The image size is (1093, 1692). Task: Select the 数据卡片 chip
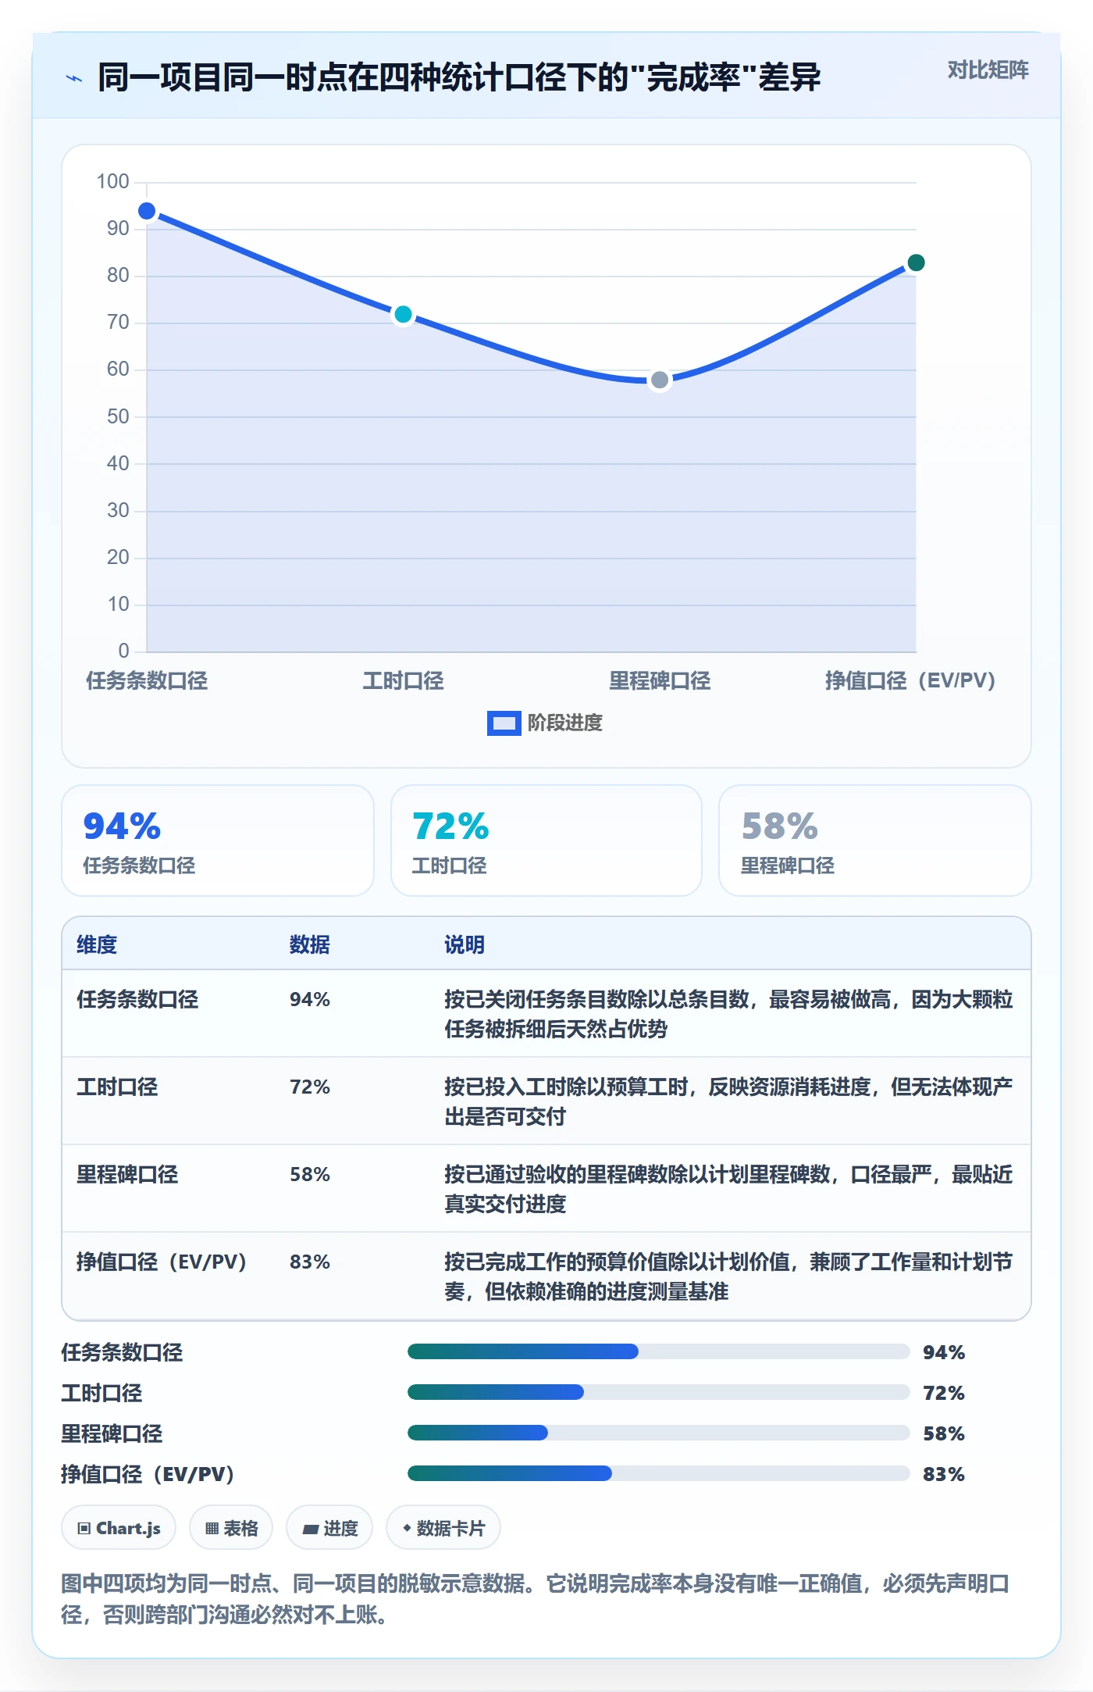[443, 1527]
